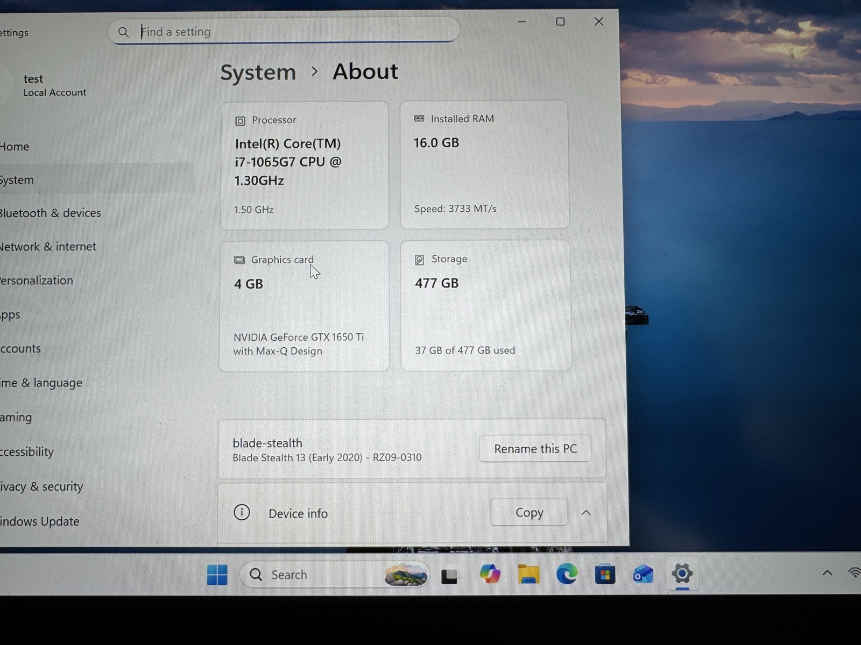Launch Copilot from the taskbar
Viewport: 861px width, 645px height.
pos(490,574)
